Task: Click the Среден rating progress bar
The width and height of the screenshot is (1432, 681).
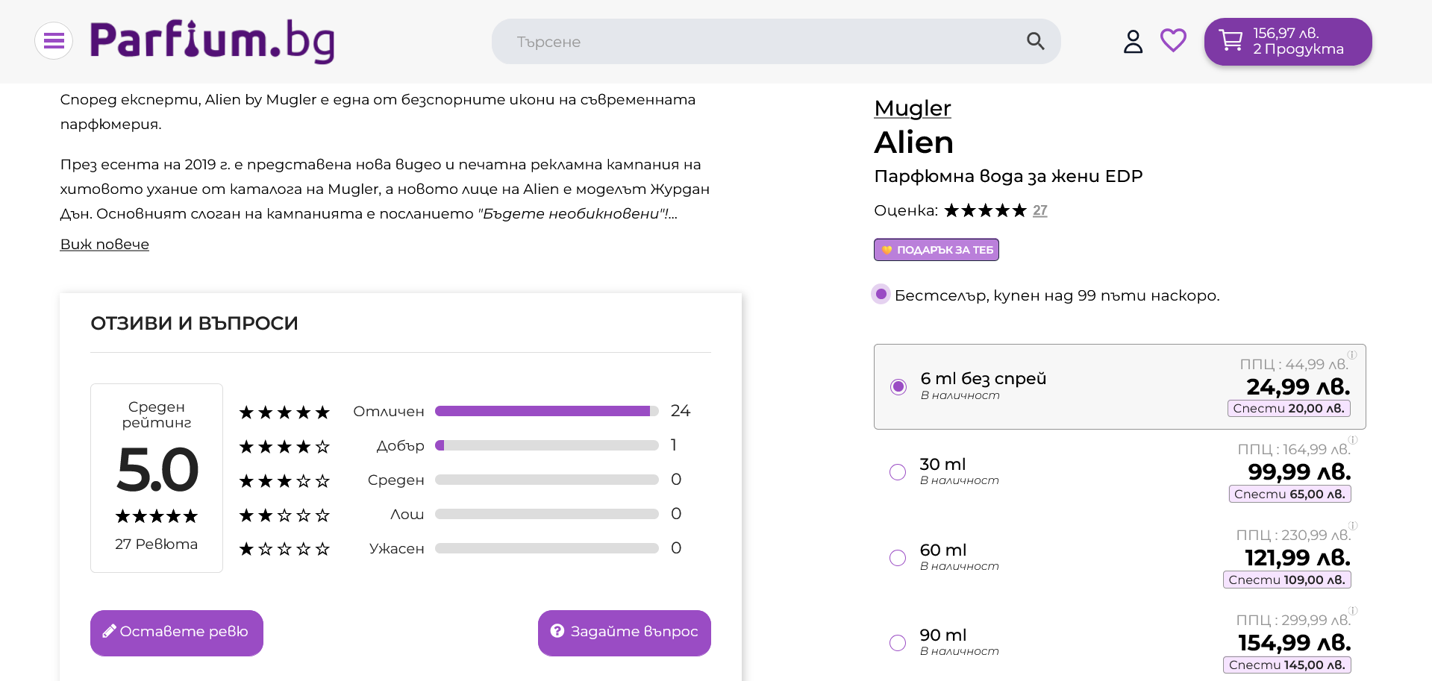Action: pyautogui.click(x=546, y=480)
